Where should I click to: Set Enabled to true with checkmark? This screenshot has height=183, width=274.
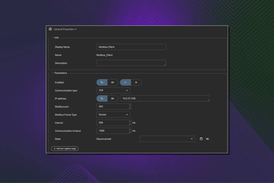pos(125,83)
